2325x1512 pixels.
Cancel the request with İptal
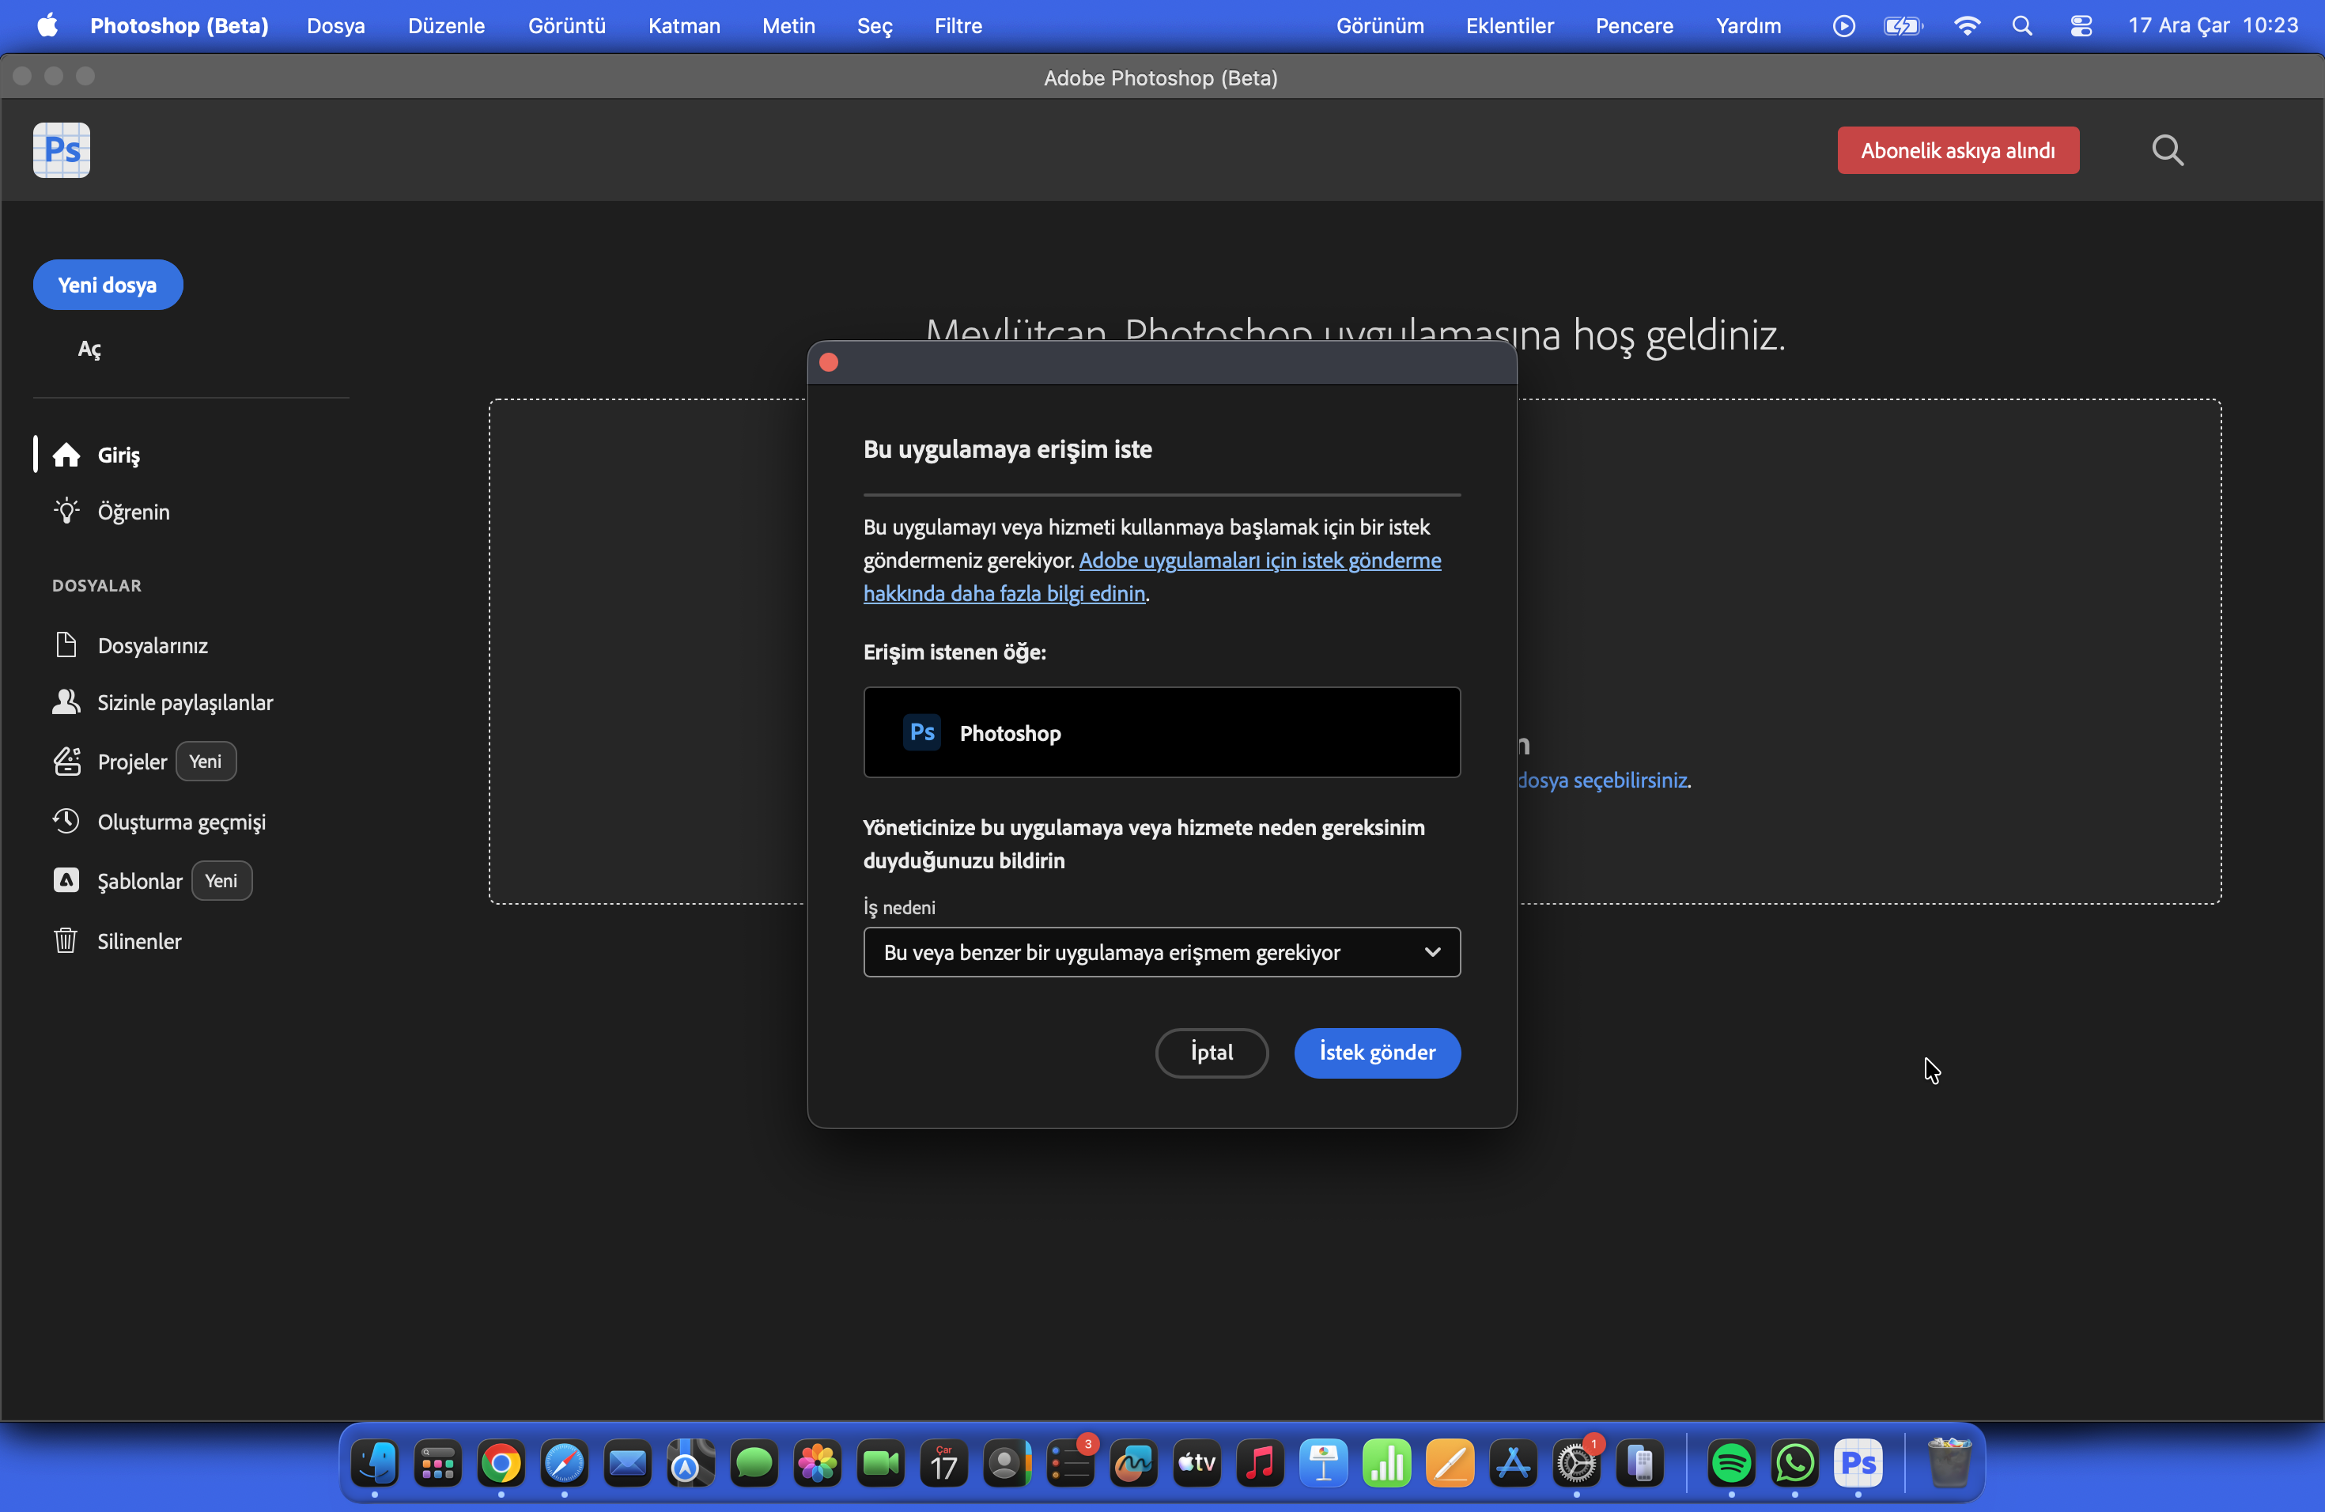tap(1212, 1052)
